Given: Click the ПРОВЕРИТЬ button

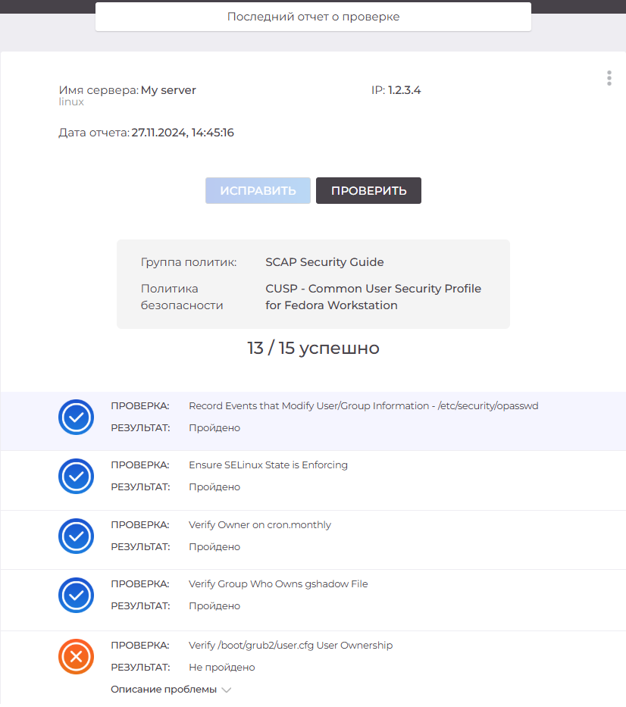Looking at the screenshot, I should click(x=368, y=191).
